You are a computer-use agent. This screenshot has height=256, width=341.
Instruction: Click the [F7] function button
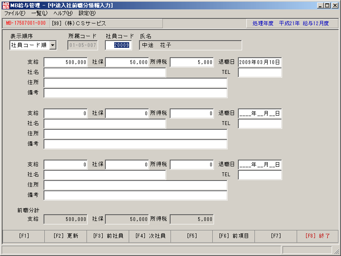[276, 236]
